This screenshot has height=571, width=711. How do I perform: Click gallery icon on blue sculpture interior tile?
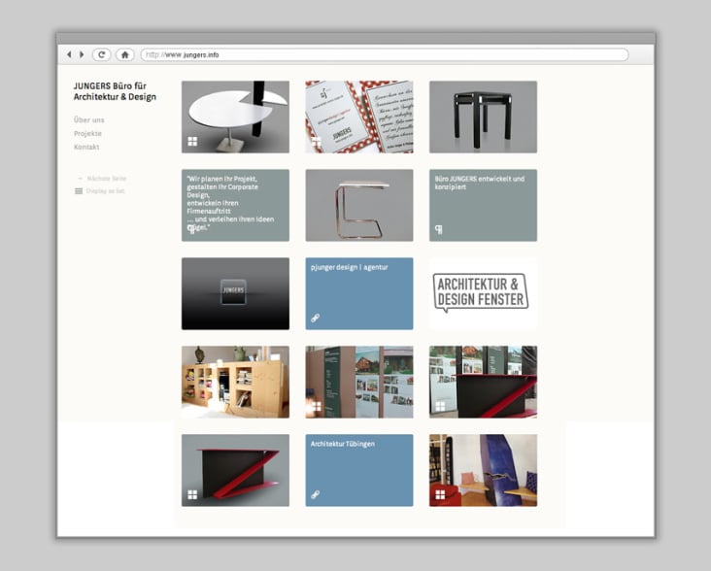coord(440,495)
